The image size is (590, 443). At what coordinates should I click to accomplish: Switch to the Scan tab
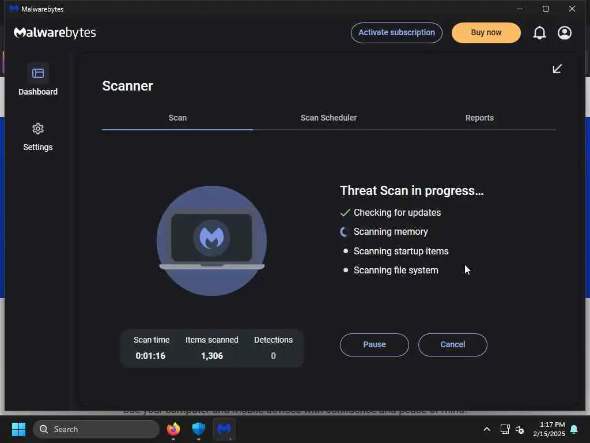[x=177, y=118]
